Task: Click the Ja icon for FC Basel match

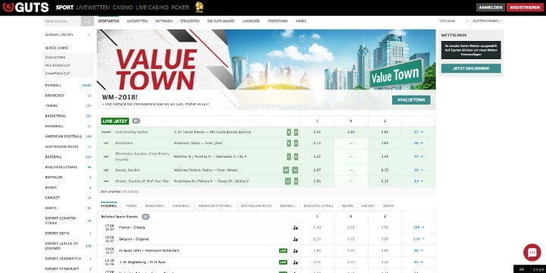Action: 295,251
